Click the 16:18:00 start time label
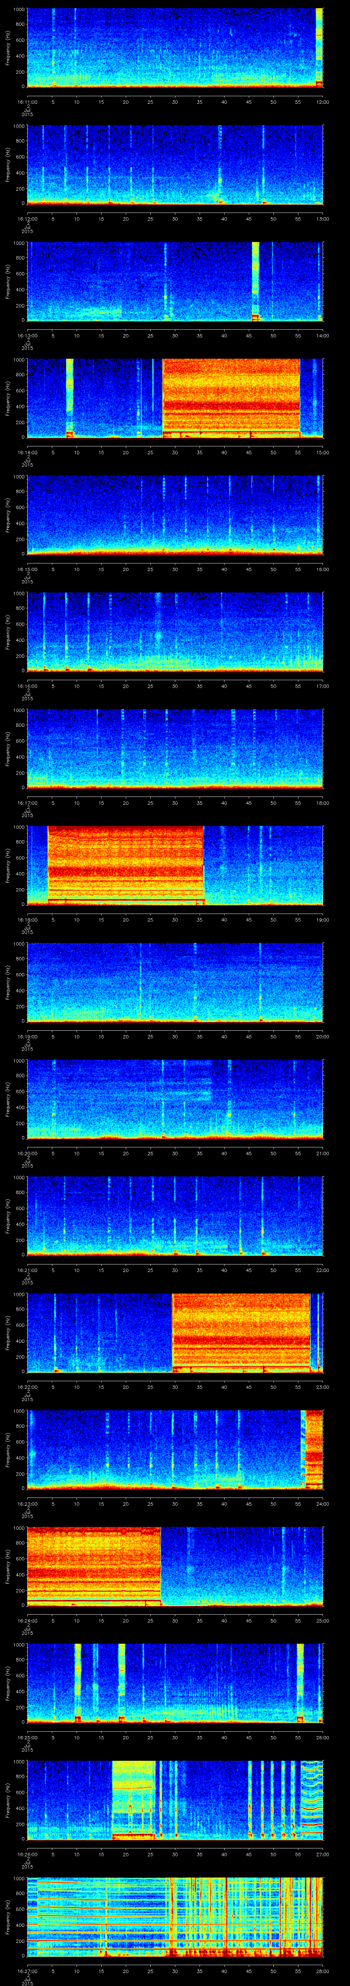This screenshot has width=350, height=1986. coord(27,920)
